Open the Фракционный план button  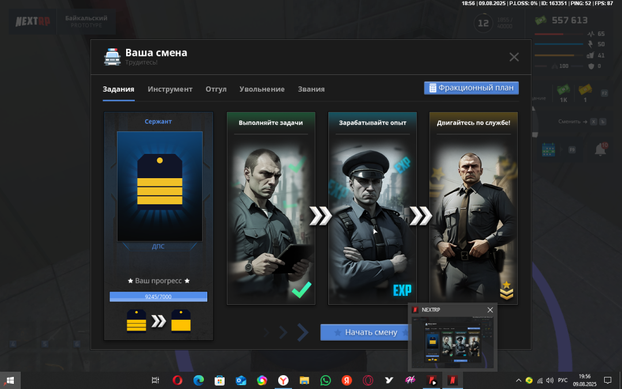tap(471, 88)
